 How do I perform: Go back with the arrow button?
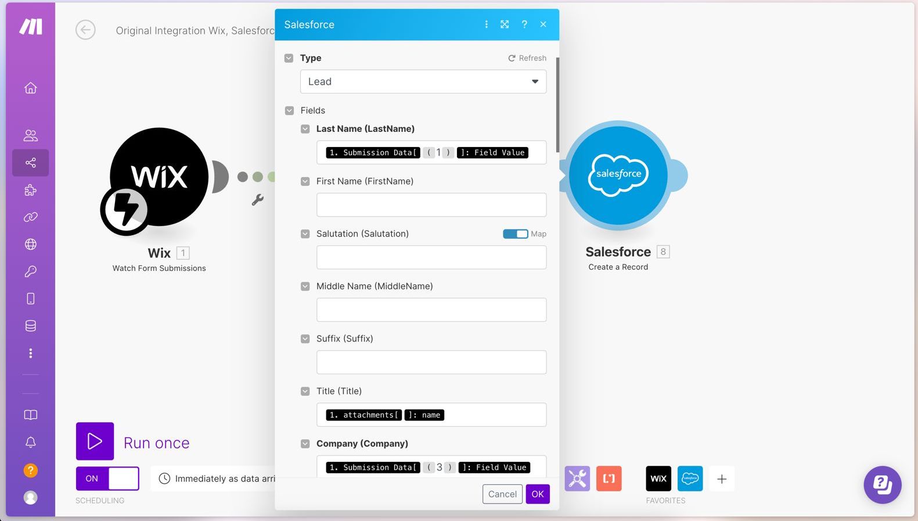(85, 30)
